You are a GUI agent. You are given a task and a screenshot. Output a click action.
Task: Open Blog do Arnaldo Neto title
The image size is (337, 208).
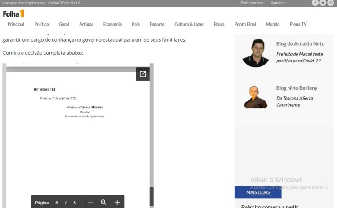[x=300, y=44]
